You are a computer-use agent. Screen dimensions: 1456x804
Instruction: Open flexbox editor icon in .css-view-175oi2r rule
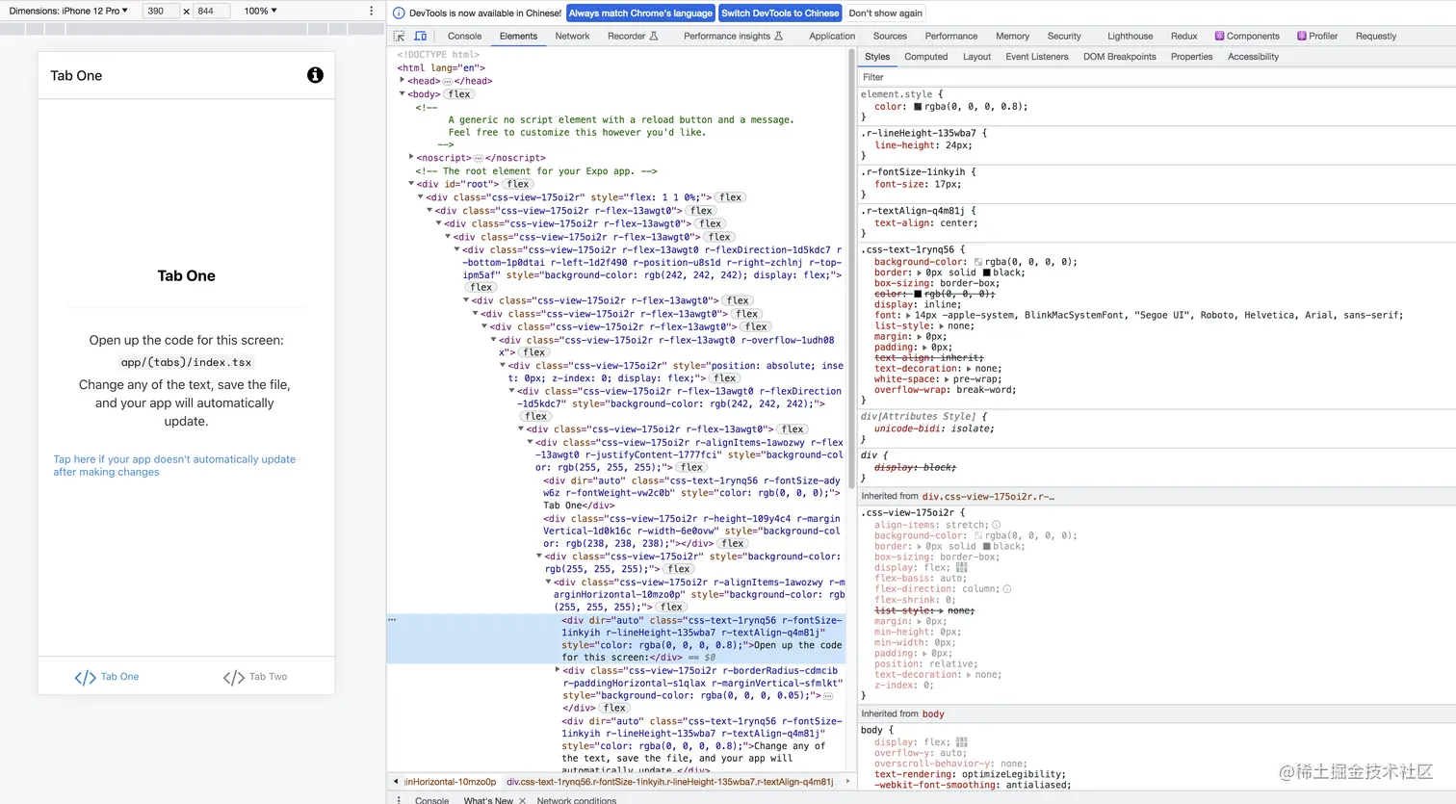961,568
